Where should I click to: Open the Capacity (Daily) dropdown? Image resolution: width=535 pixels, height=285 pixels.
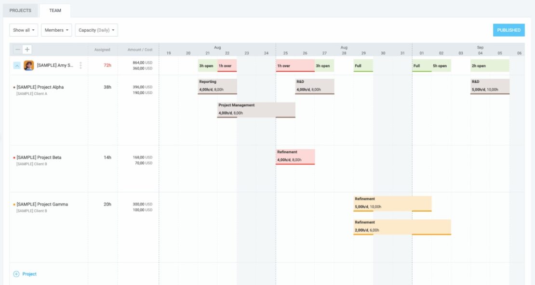pyautogui.click(x=97, y=30)
